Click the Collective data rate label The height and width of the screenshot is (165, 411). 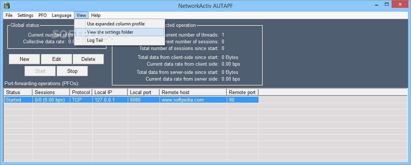tap(44, 41)
